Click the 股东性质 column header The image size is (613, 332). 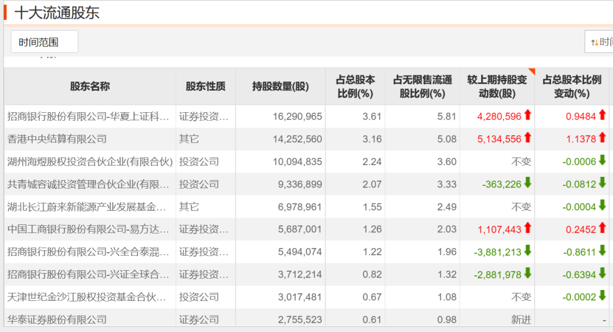pyautogui.click(x=205, y=87)
